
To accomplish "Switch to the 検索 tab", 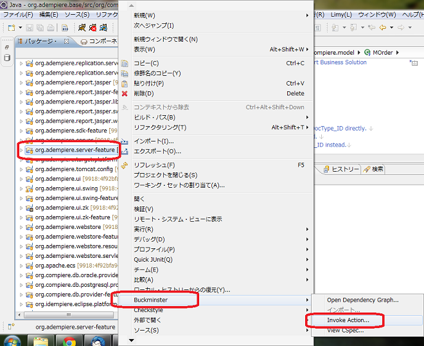I will coord(373,169).
